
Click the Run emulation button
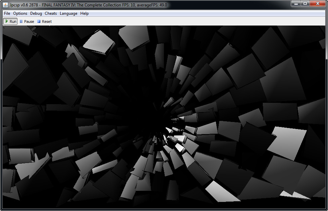tap(10, 21)
